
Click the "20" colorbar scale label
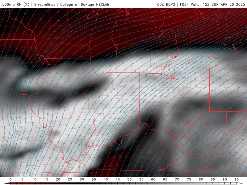click(x=58, y=179)
